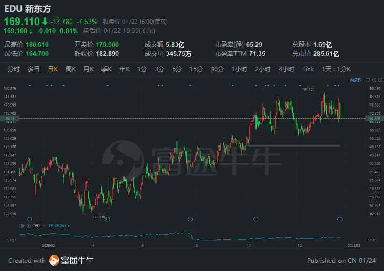
Task: Expand the PER indicator chevron dropdown
Action: (x=44, y=226)
